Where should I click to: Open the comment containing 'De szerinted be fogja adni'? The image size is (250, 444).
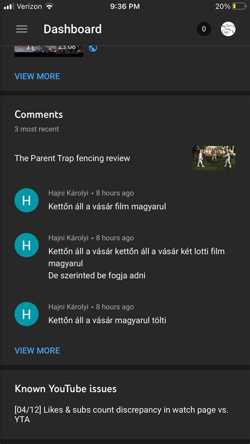click(137, 263)
